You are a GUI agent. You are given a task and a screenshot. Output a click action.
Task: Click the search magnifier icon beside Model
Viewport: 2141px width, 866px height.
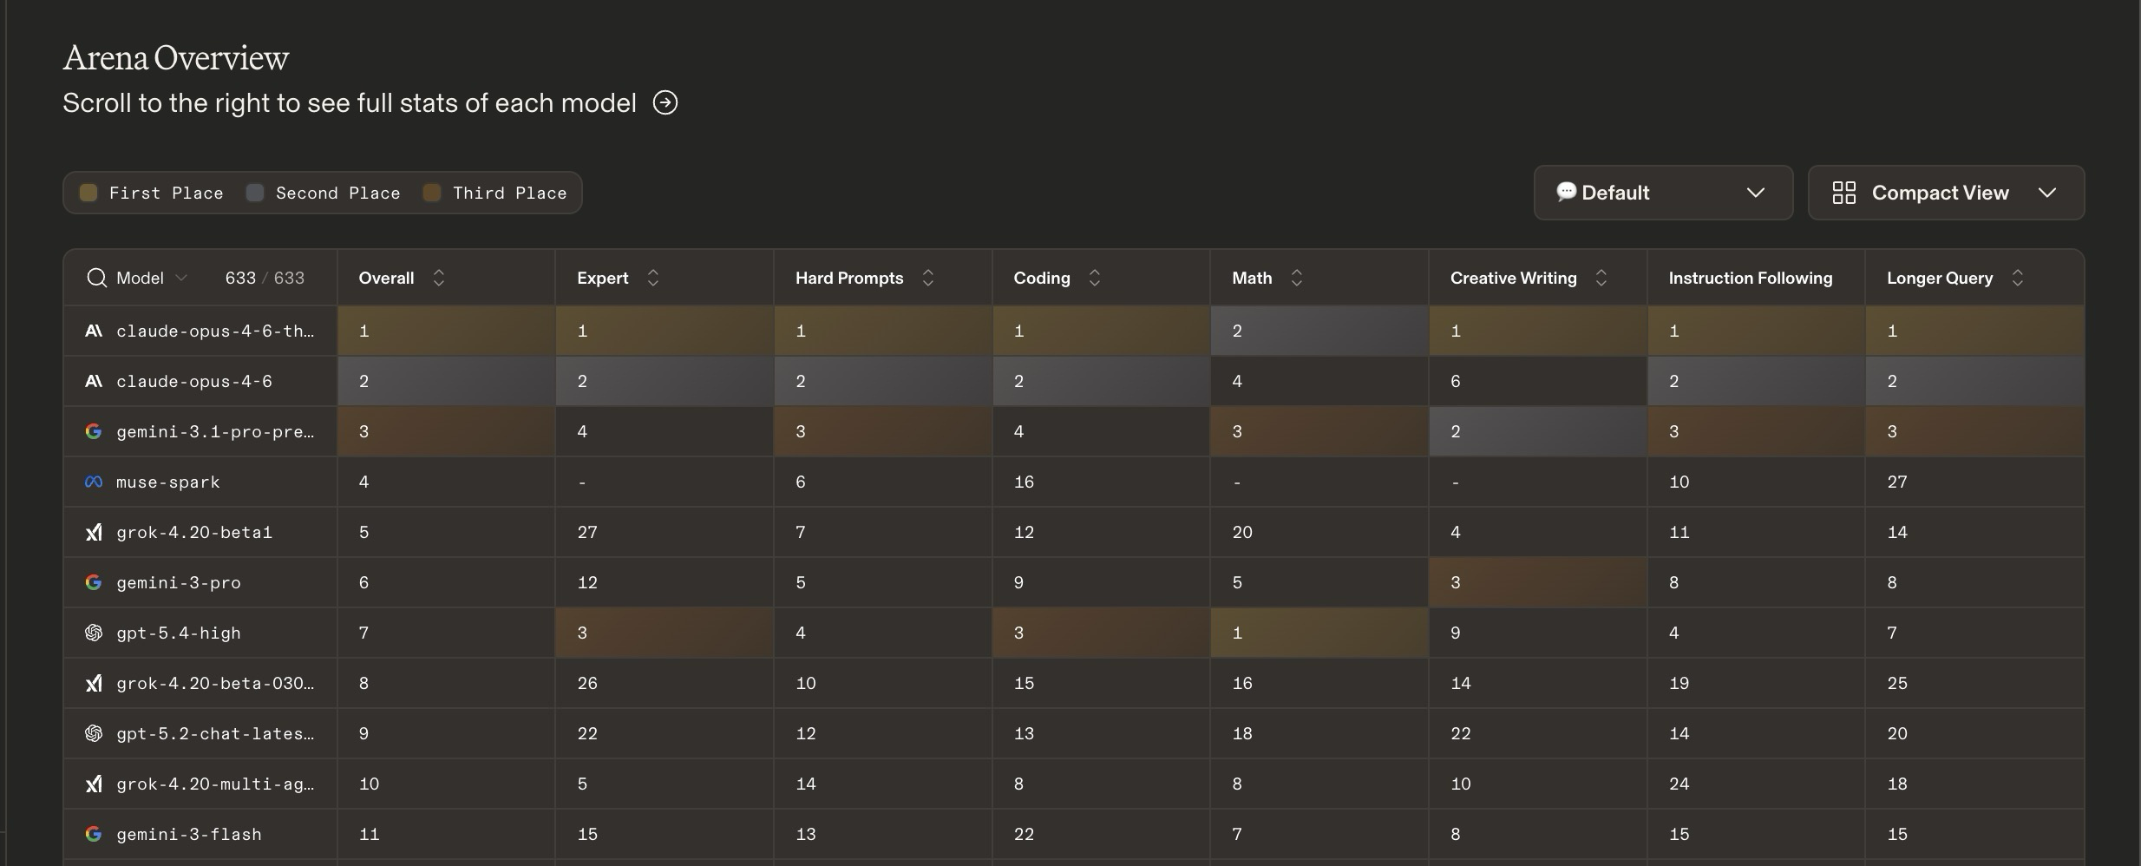click(96, 278)
